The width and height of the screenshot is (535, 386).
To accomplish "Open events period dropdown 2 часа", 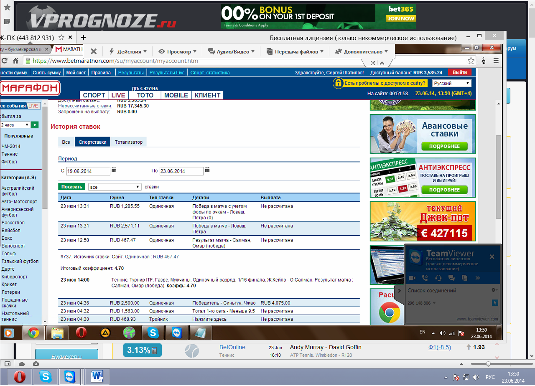I will tap(15, 124).
